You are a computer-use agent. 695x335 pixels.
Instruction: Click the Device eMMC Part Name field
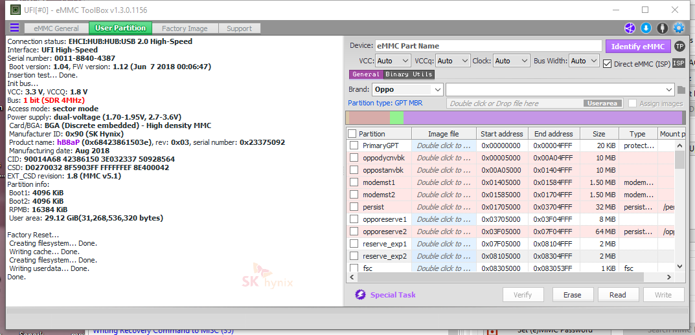point(489,46)
